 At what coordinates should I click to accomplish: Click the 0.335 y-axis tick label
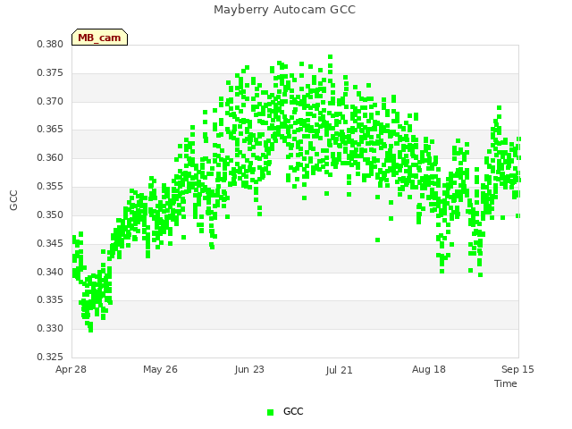coord(50,300)
